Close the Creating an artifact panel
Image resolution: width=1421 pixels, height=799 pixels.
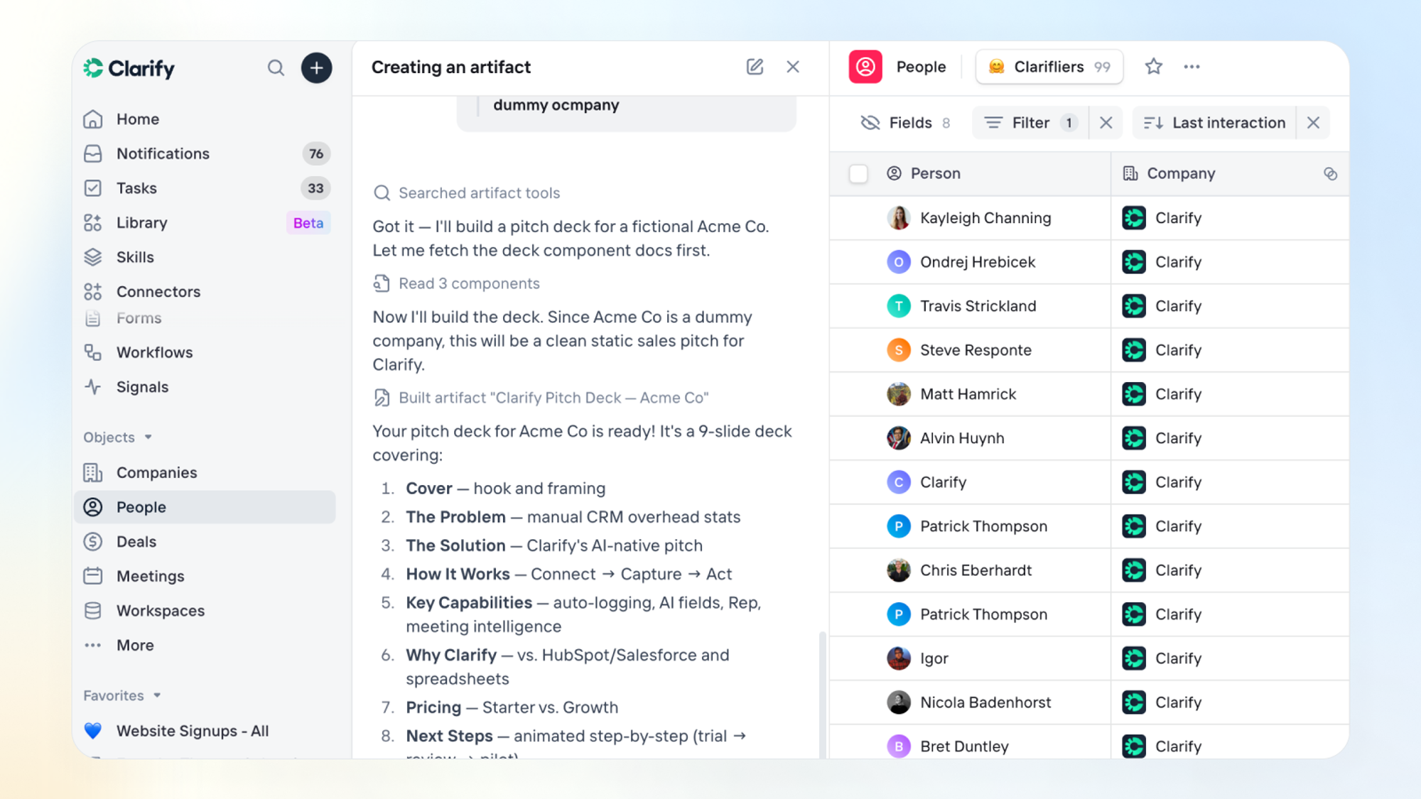[x=793, y=67]
